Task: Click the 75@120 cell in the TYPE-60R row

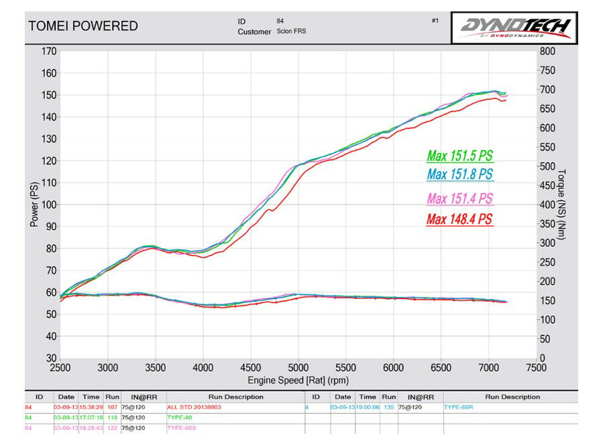Action: [410, 407]
